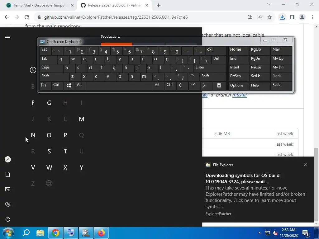Click the network tray icon
This screenshot has width=319, height=239.
[x=268, y=233]
